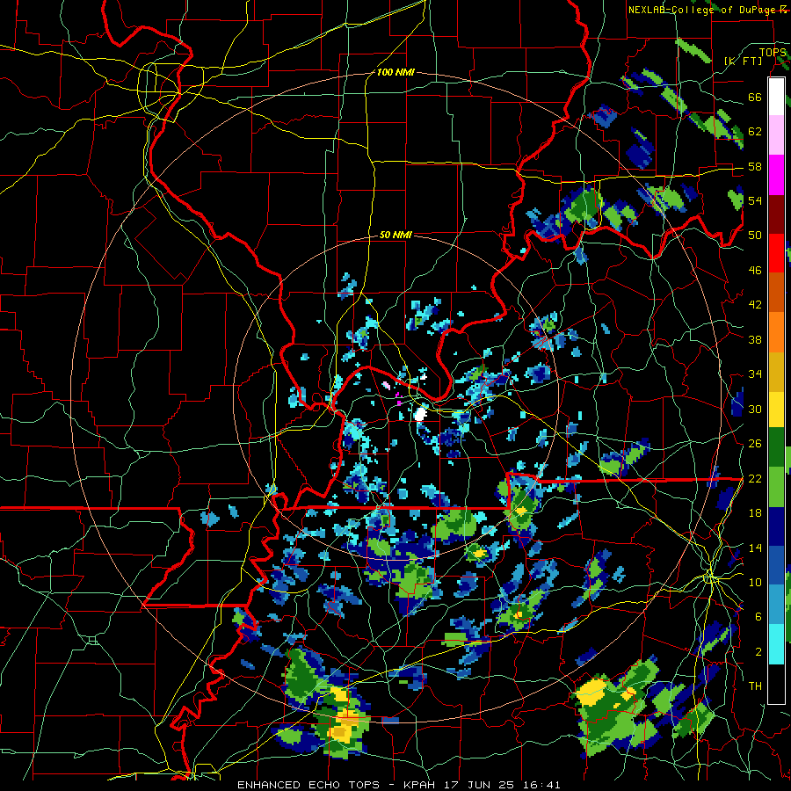
Task: Click the 30 scale label
Action: (755, 409)
